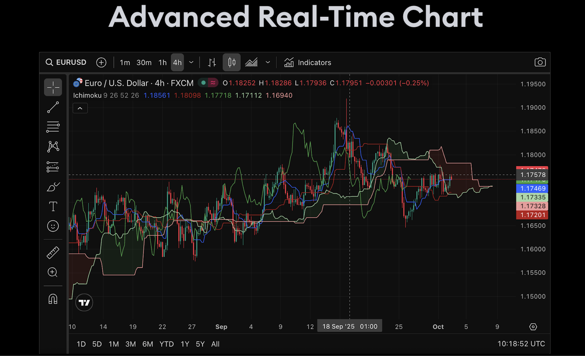Activate the ruler measure tool
The image size is (585, 356).
[x=53, y=252]
